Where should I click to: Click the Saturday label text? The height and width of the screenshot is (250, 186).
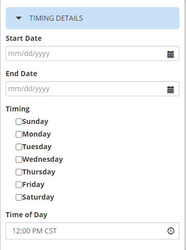38,197
